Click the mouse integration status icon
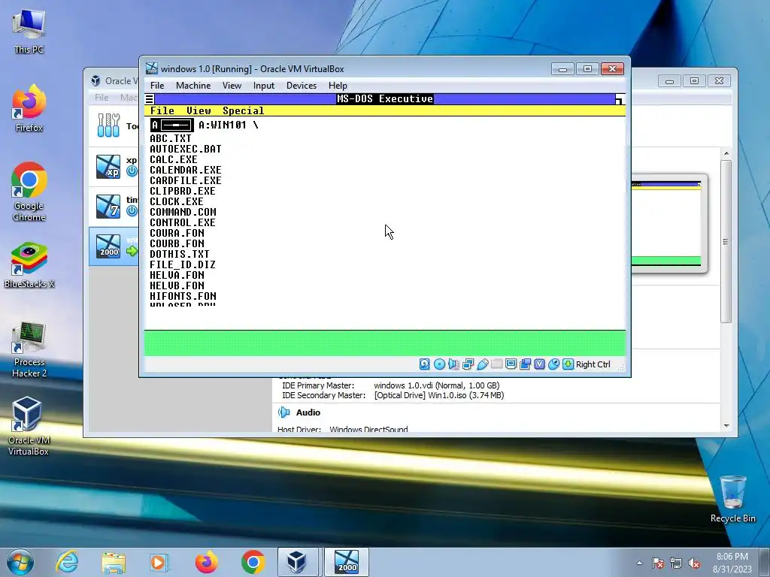The image size is (770, 577). [553, 364]
